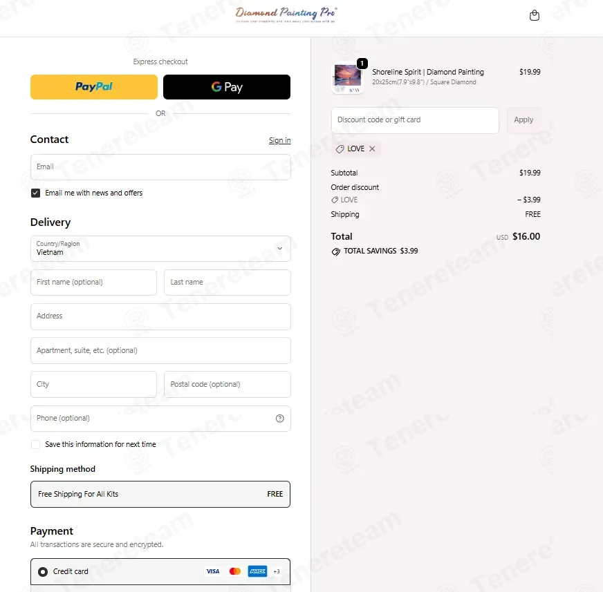Enable Save this information for next time

(x=35, y=444)
